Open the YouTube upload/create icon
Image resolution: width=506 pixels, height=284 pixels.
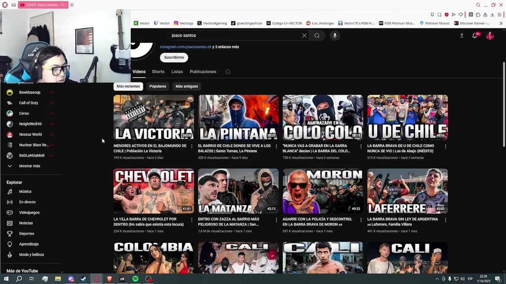(462, 35)
